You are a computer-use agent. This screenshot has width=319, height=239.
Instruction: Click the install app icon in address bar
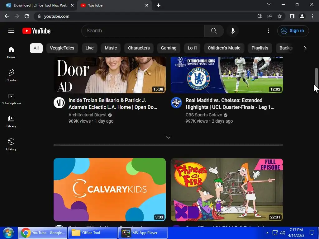pyautogui.click(x=259, y=16)
